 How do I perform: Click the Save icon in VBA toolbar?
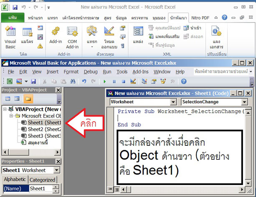[33, 81]
